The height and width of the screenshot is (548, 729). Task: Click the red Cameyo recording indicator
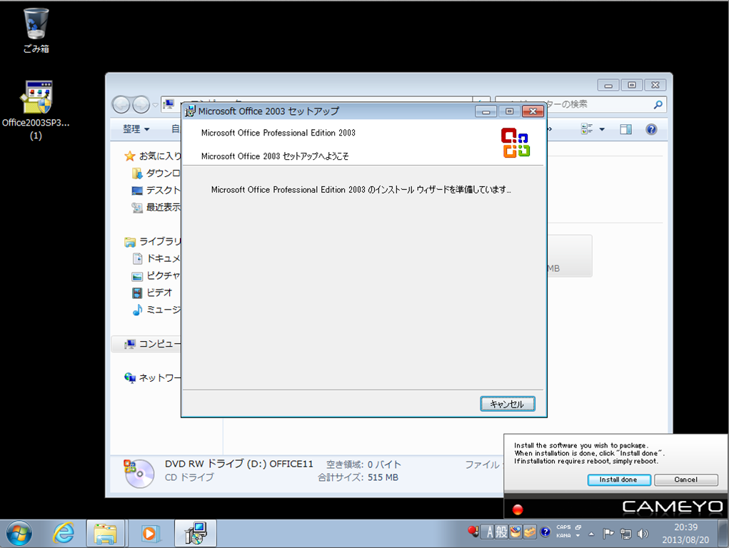pos(518,509)
